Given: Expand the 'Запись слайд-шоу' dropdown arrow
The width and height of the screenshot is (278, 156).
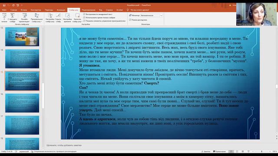Looking at the screenshot, I should (82, 22).
